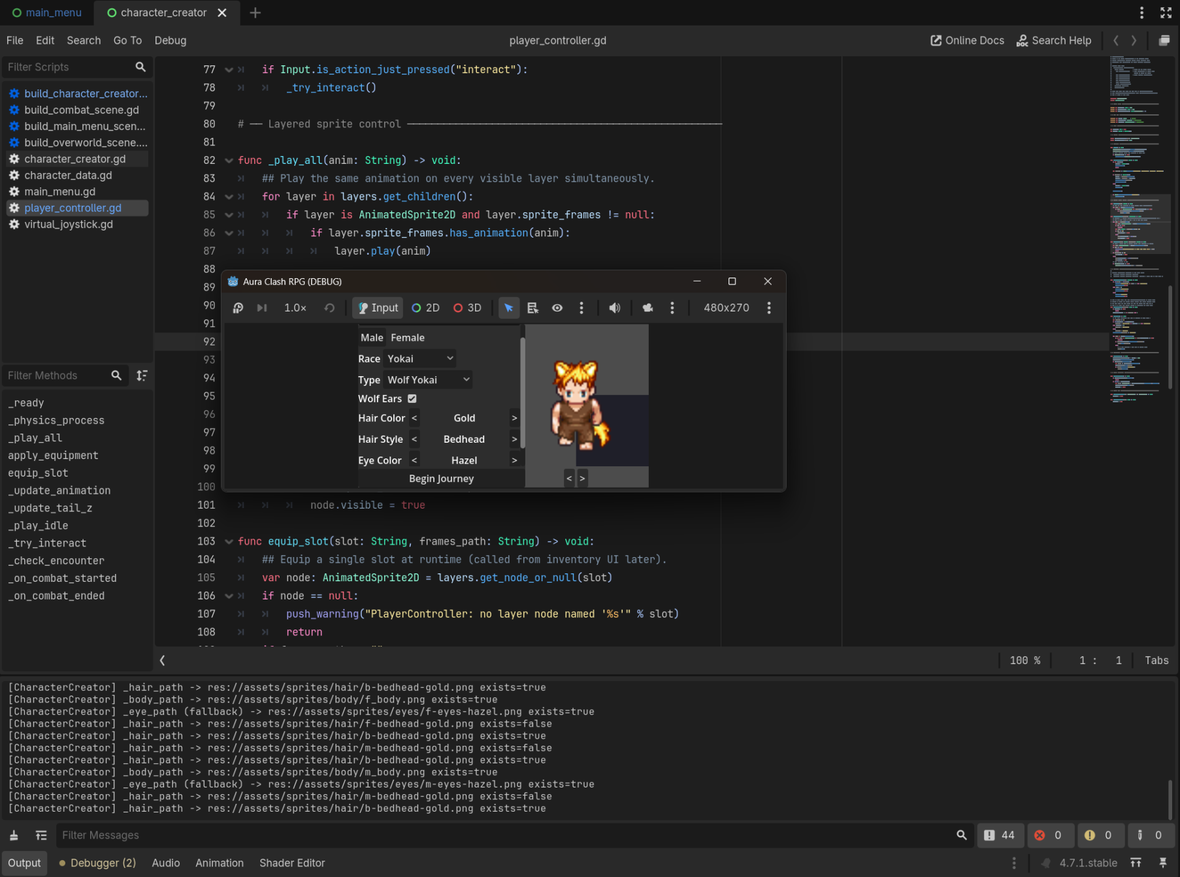
Task: Fold the for loop at line 84
Action: (229, 197)
